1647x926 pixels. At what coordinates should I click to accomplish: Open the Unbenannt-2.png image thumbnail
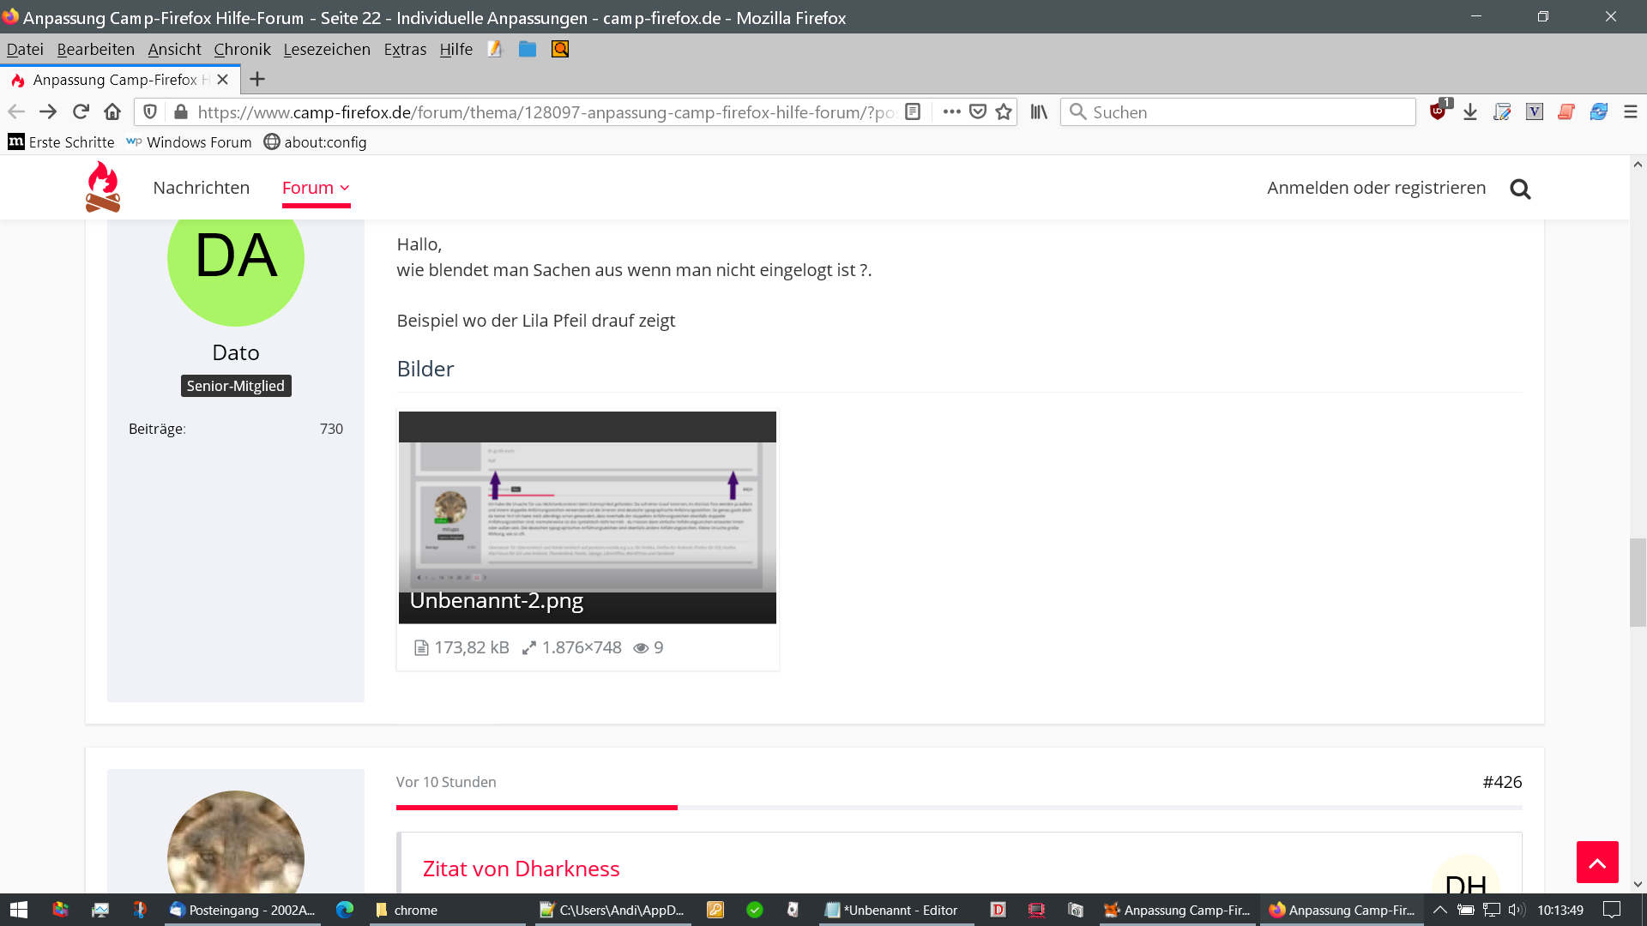pyautogui.click(x=587, y=517)
